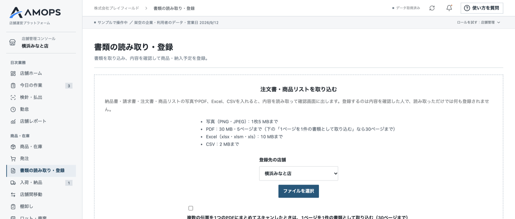Enable the one-page-per-document import checkbox
This screenshot has width=515, height=219.
pos(191,208)
